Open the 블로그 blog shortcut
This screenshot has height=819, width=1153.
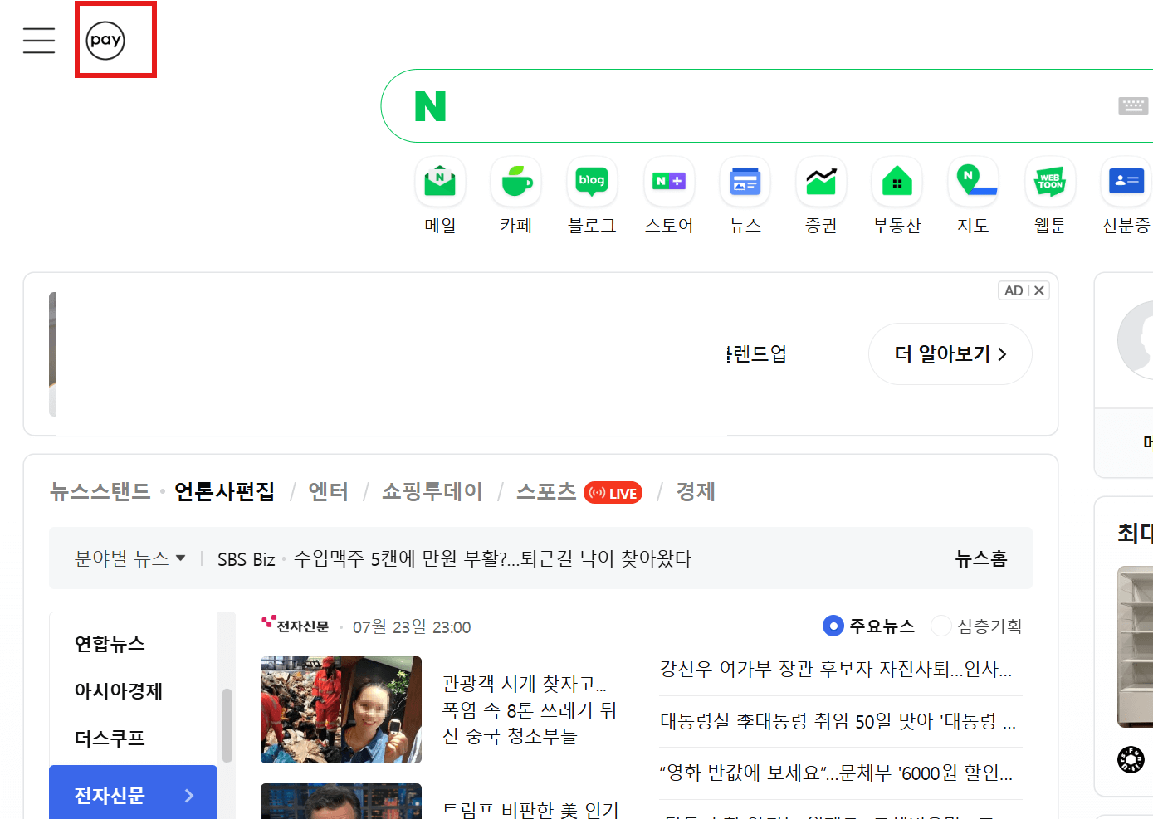click(x=592, y=196)
